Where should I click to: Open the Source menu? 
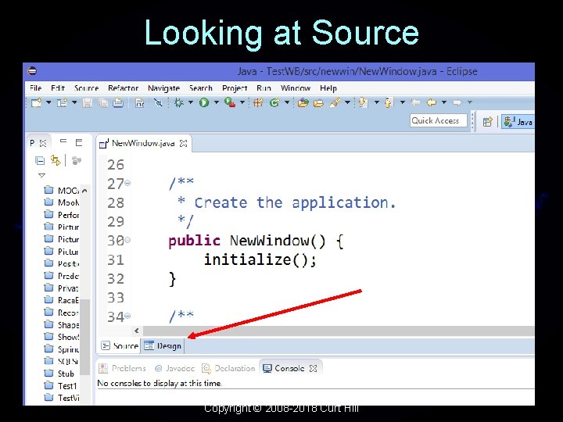point(86,88)
